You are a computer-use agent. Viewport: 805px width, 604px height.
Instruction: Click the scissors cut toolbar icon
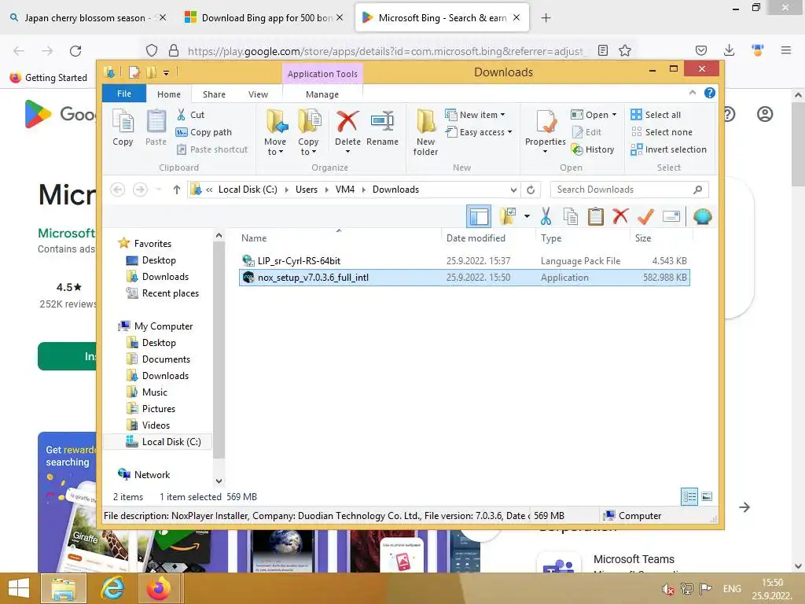[546, 216]
